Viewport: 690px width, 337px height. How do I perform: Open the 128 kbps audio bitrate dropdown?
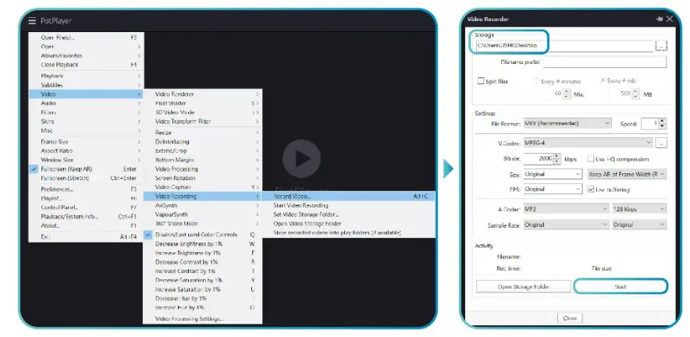(639, 209)
